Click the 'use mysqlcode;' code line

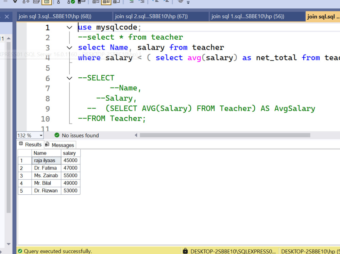click(109, 27)
